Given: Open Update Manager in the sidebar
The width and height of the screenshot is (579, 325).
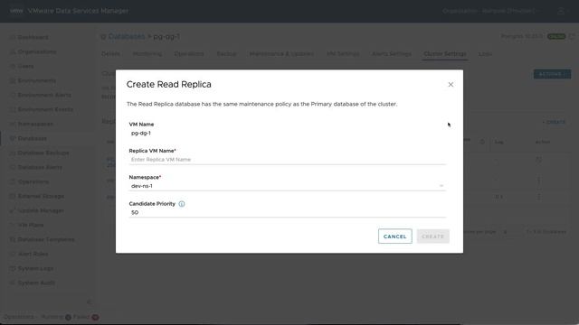Looking at the screenshot, I should pos(41,210).
